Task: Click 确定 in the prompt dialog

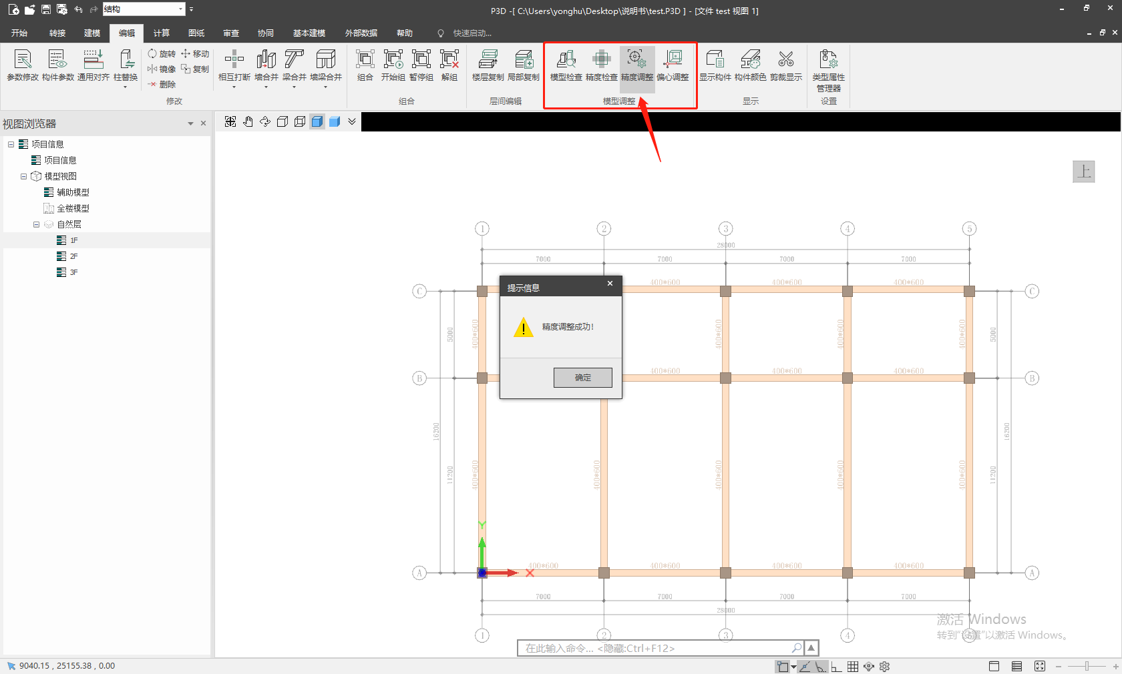Action: click(x=582, y=378)
